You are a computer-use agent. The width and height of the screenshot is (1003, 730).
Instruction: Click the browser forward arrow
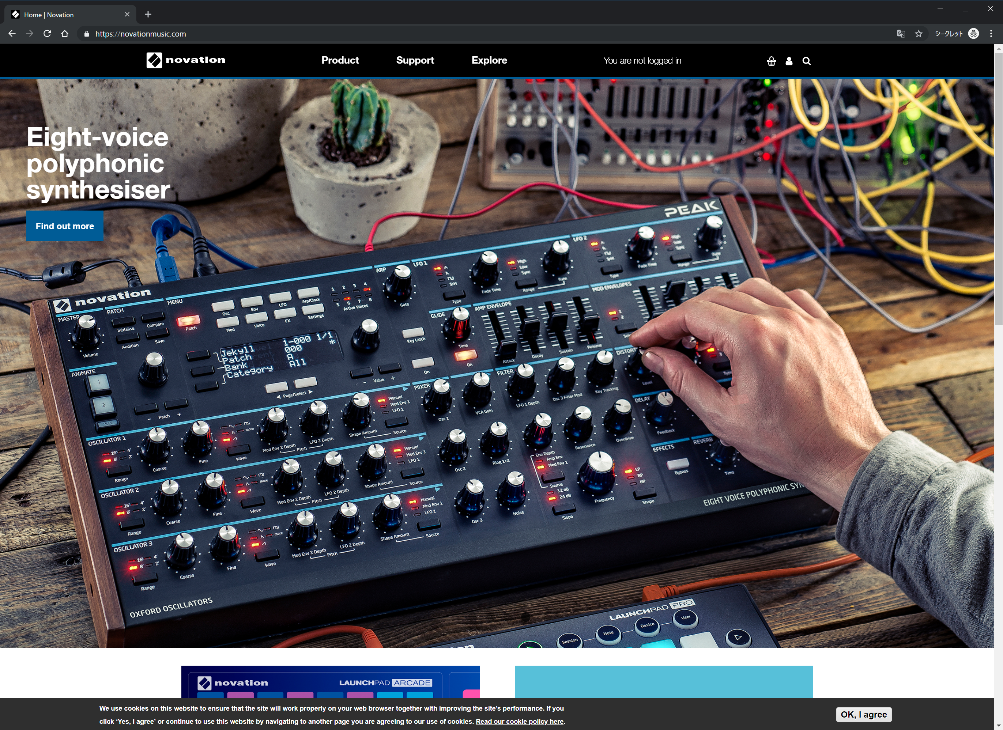[30, 34]
